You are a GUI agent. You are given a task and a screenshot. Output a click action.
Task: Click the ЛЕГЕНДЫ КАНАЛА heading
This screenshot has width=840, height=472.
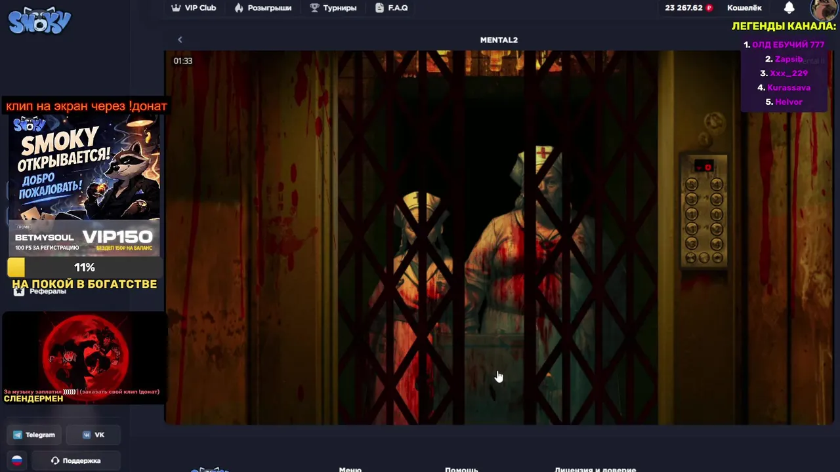(784, 27)
